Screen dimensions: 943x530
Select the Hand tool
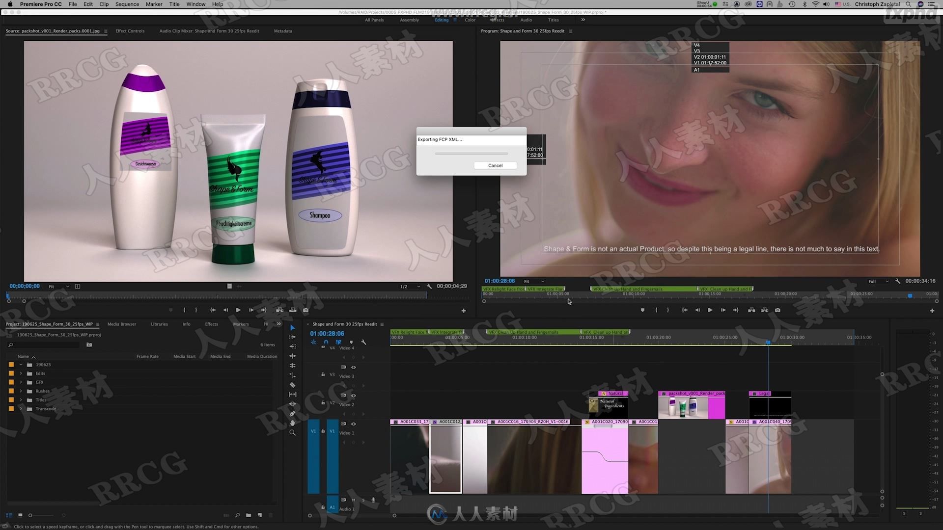[x=293, y=423]
